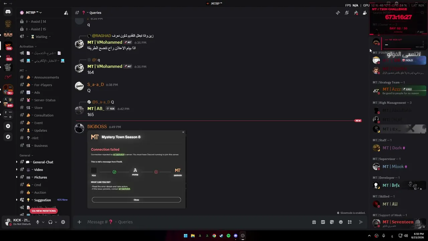
Task: Collapse the MT channel category
Action: (23, 71)
